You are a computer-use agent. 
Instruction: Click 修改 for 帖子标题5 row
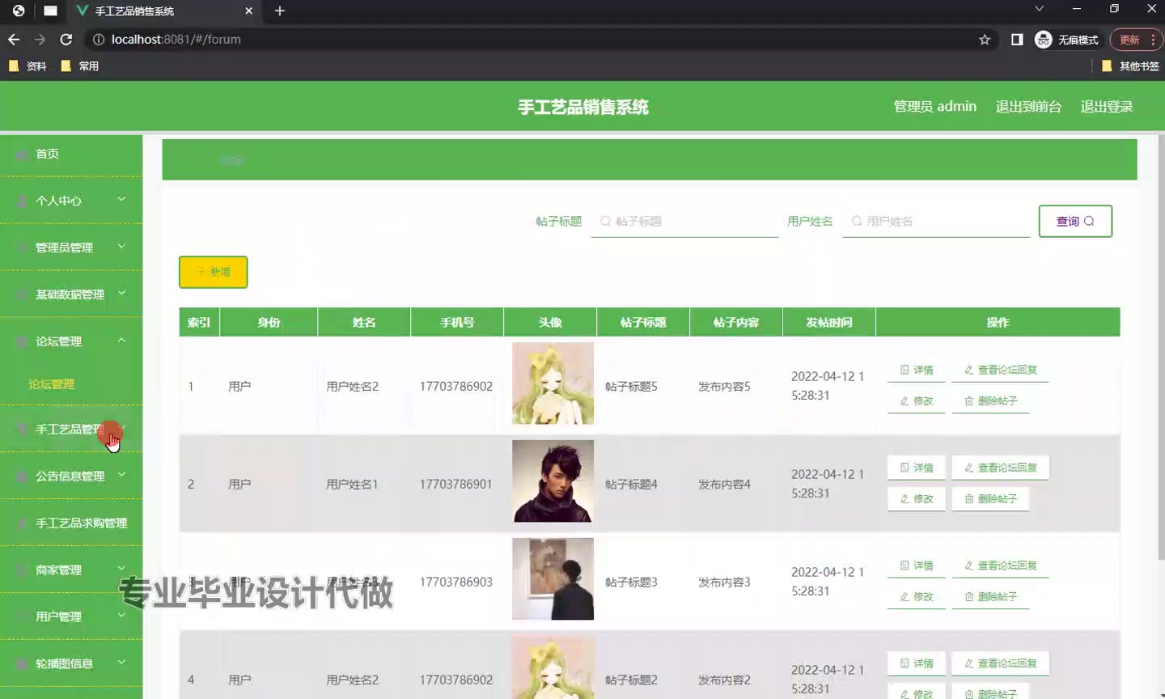coord(917,400)
